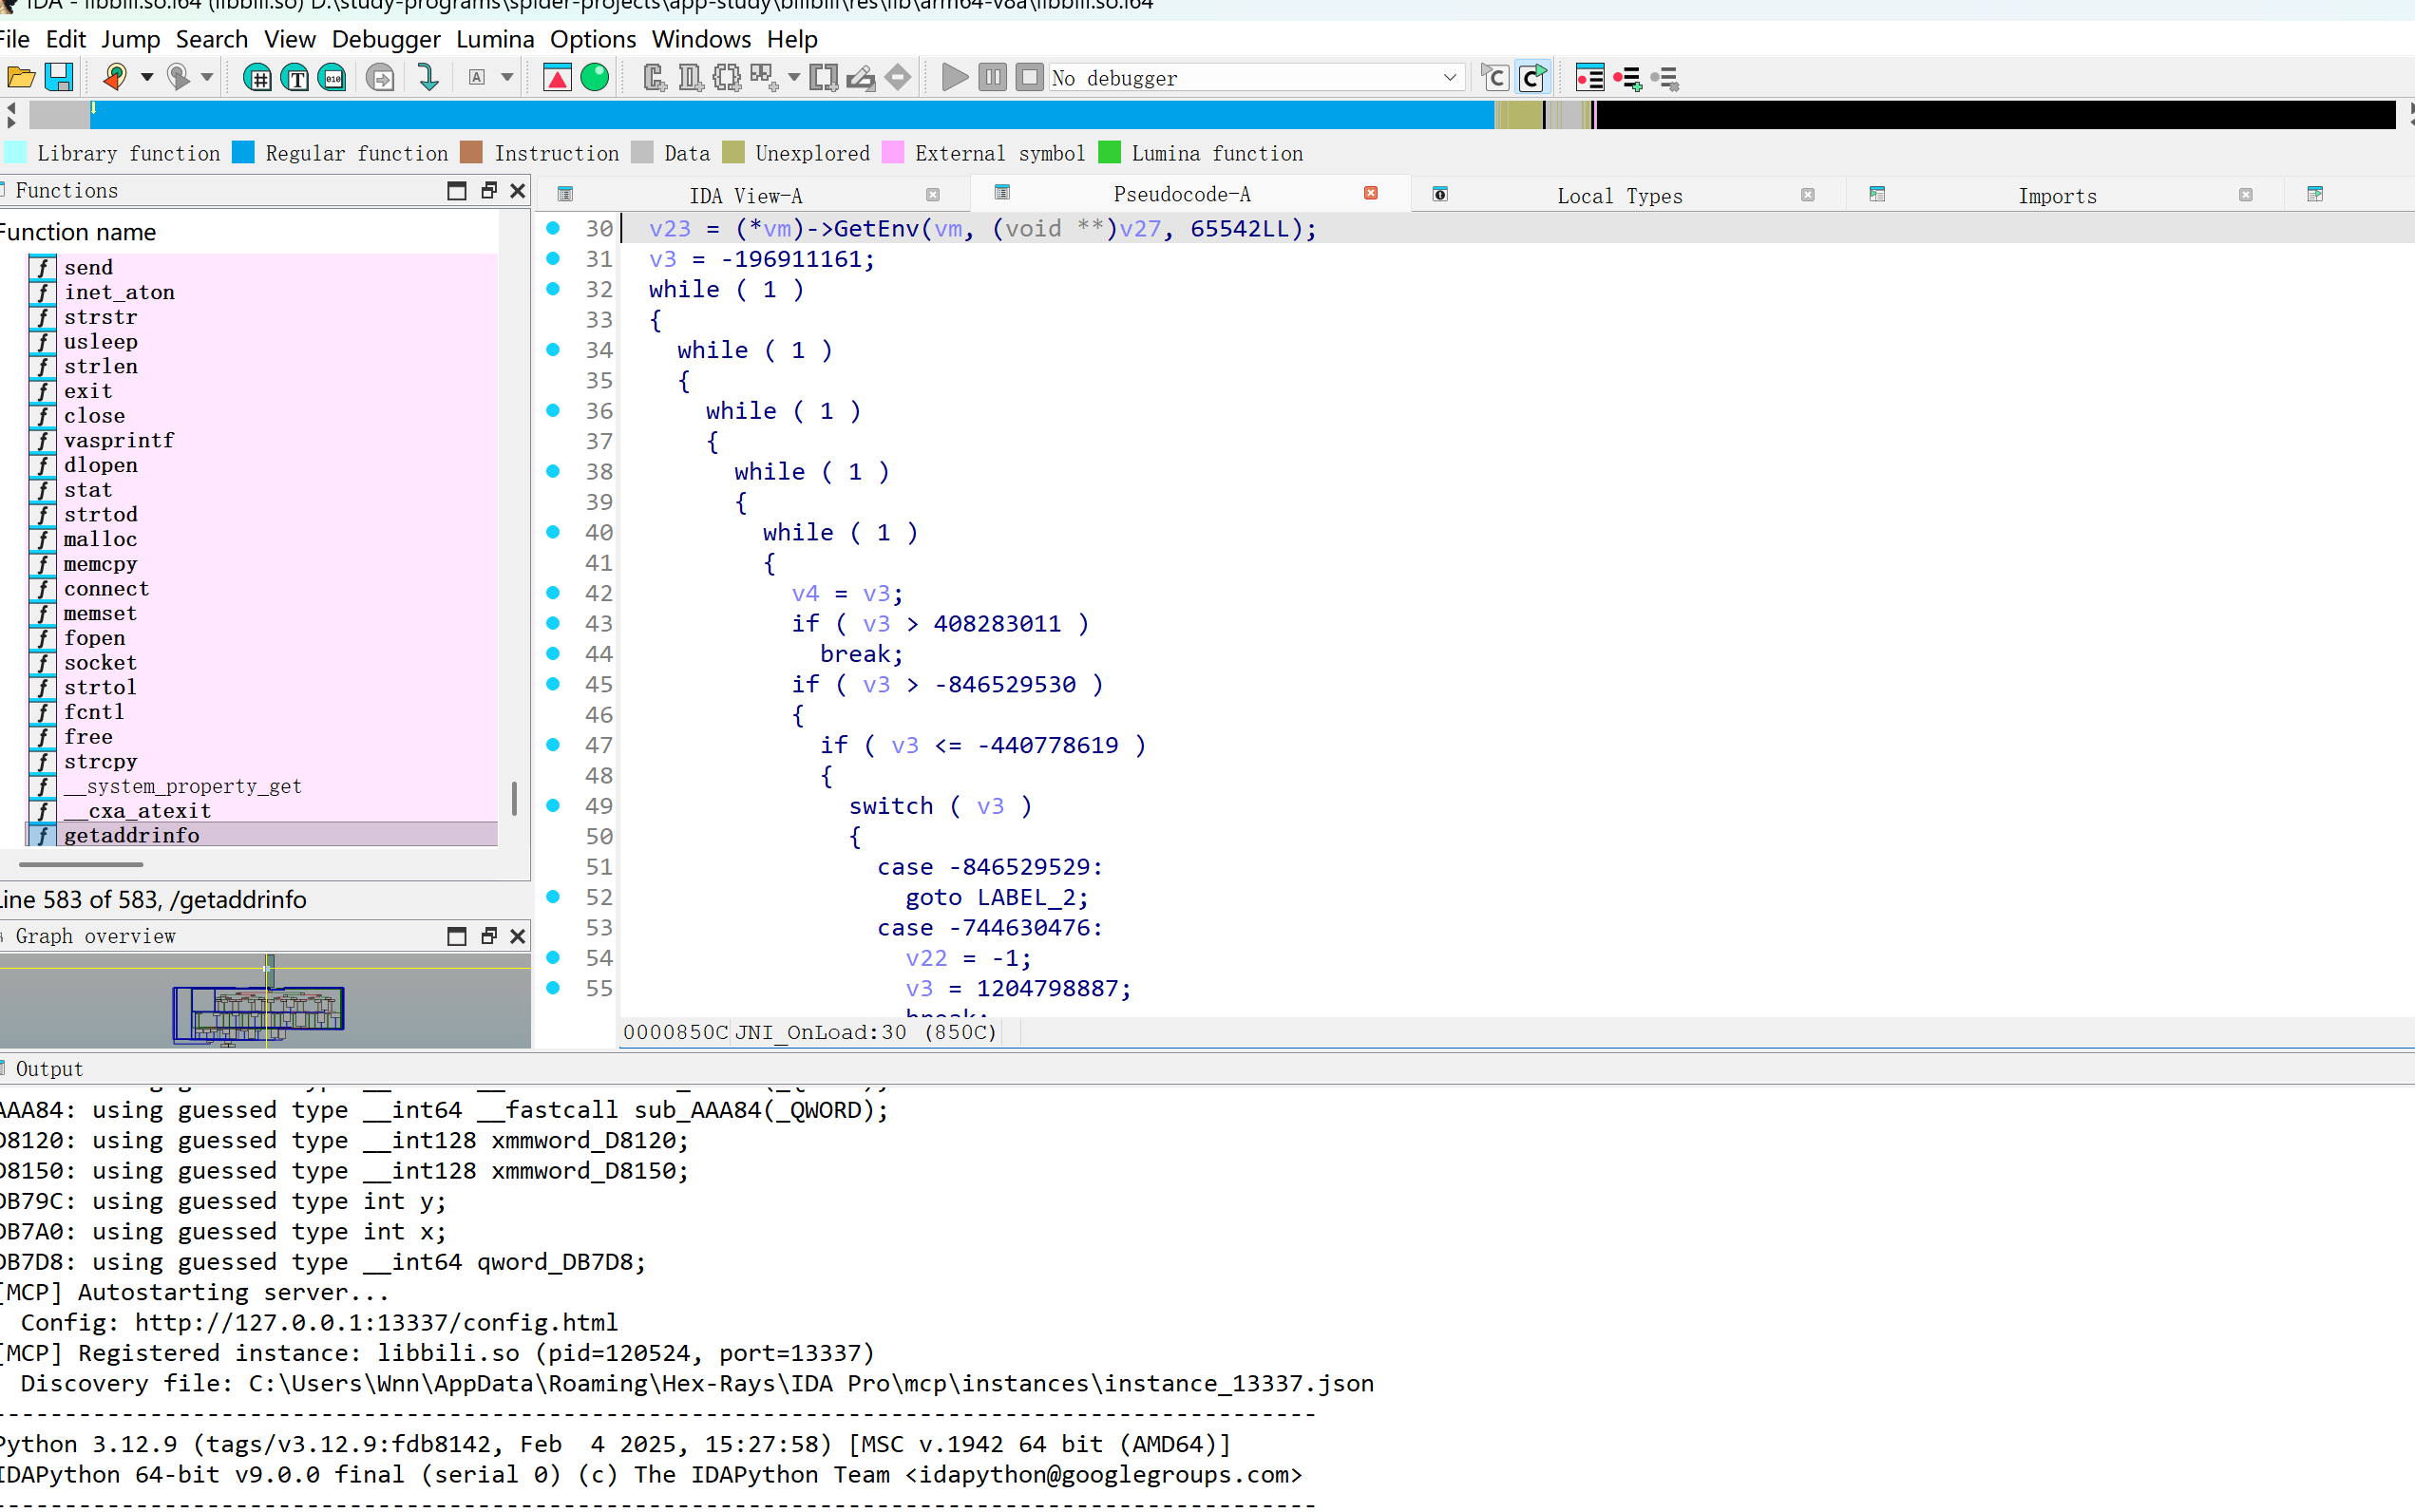
Task: Switch to the IDA View-A tab
Action: 746,195
